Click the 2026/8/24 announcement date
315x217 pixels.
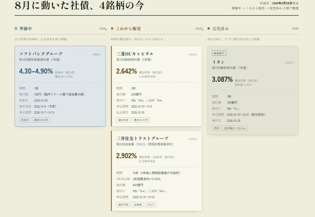(41, 100)
